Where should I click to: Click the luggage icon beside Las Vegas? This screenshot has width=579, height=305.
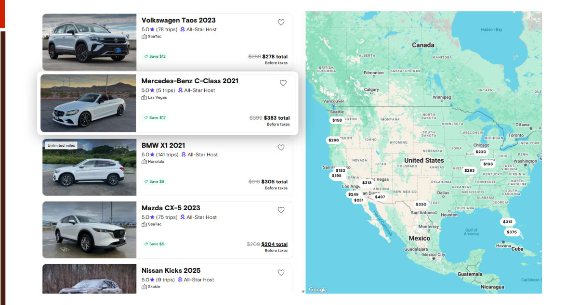point(143,97)
